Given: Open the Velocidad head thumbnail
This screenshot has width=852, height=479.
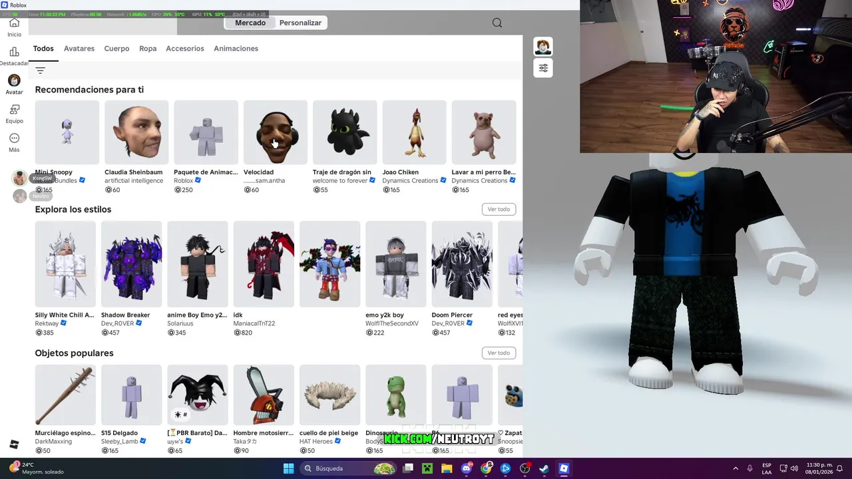Looking at the screenshot, I should 276,132.
